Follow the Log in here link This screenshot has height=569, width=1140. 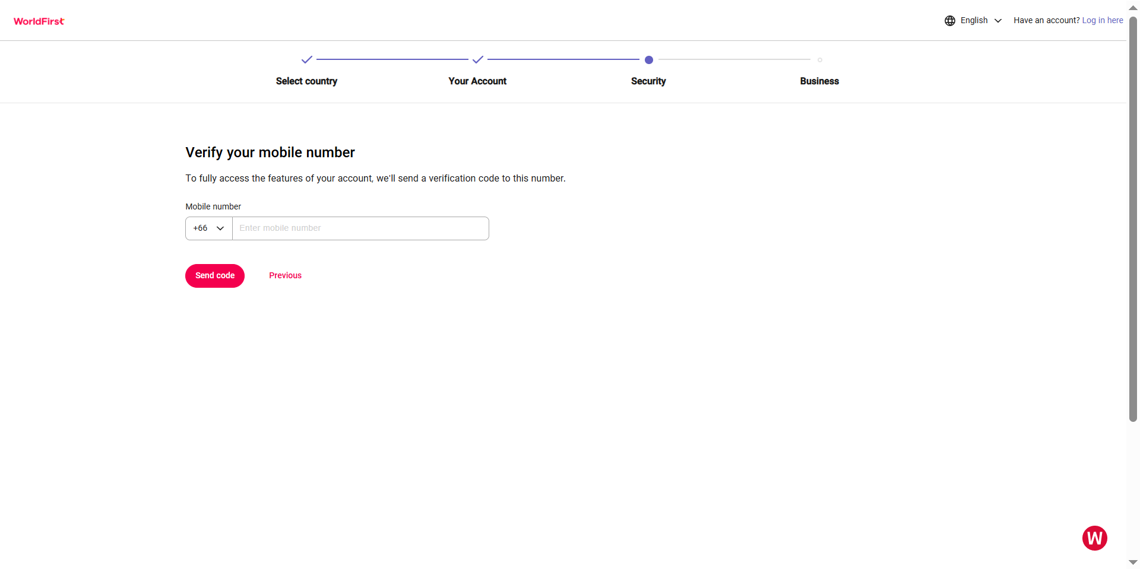[1102, 21]
